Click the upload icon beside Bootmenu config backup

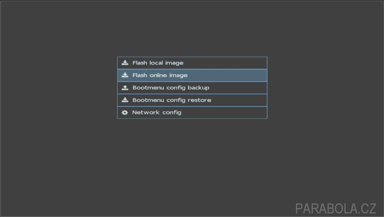pos(125,88)
